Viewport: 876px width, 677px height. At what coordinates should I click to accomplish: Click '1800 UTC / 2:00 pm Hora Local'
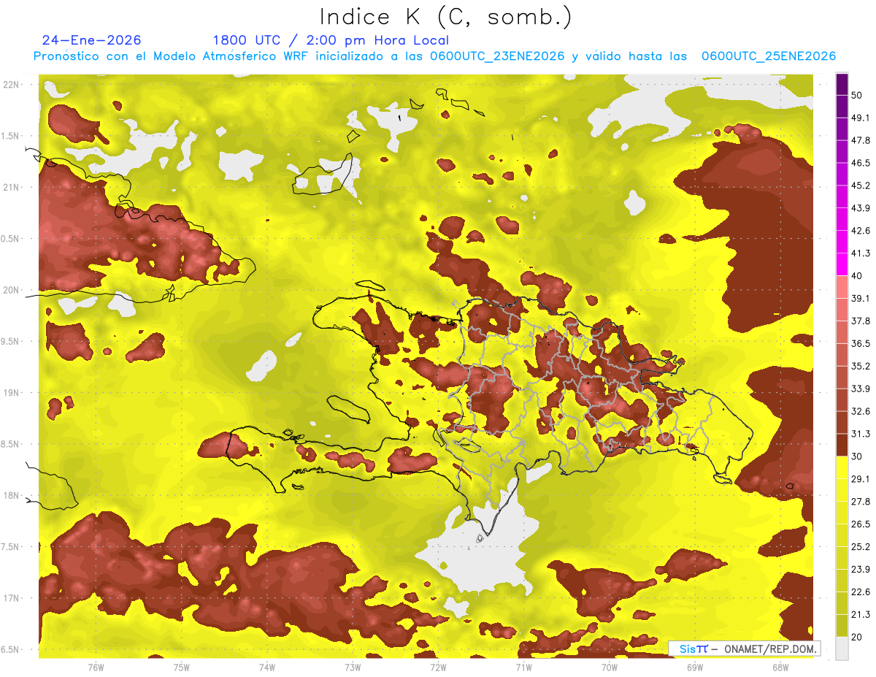point(331,40)
